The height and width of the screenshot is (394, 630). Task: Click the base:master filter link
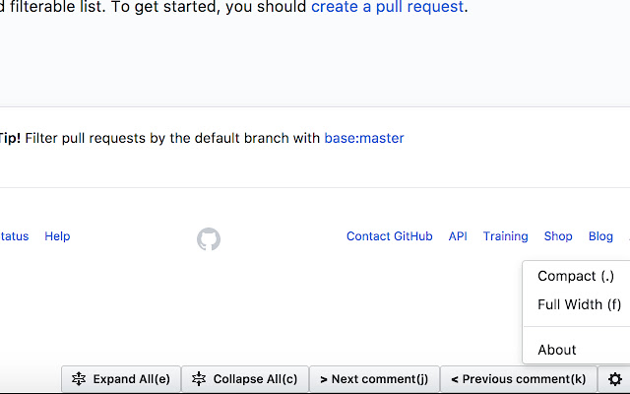click(x=364, y=139)
